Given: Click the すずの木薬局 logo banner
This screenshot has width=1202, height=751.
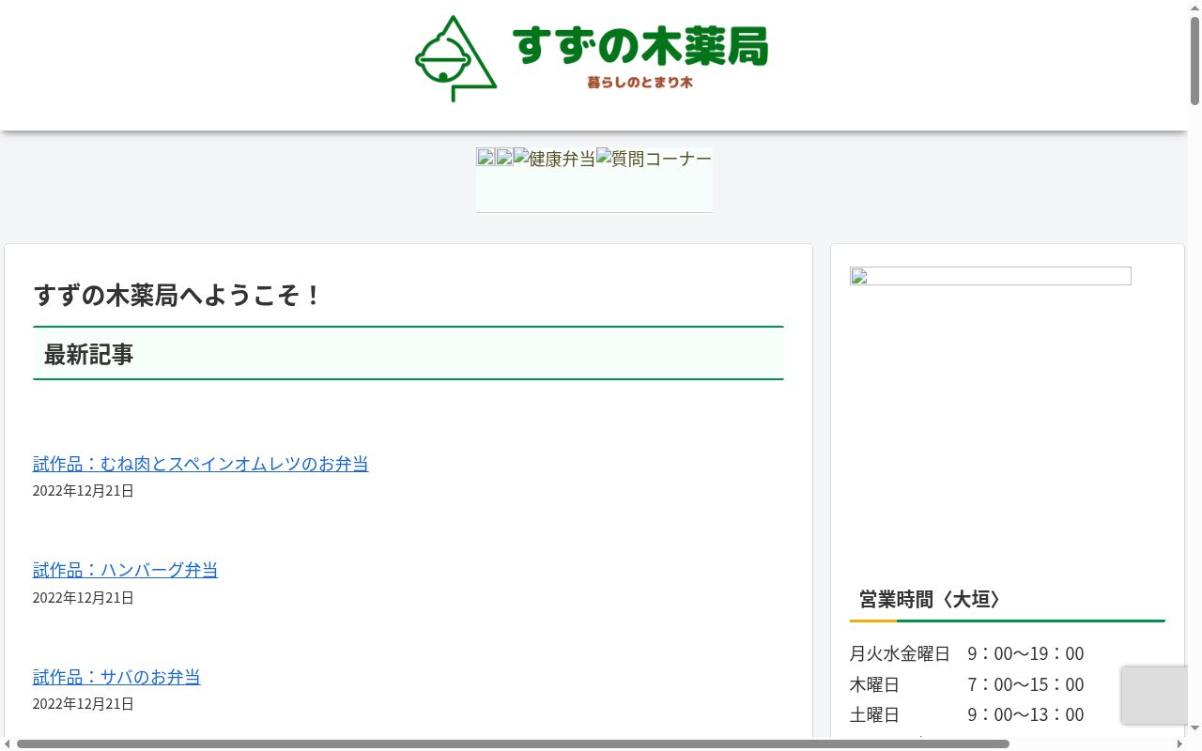Looking at the screenshot, I should [x=593, y=58].
